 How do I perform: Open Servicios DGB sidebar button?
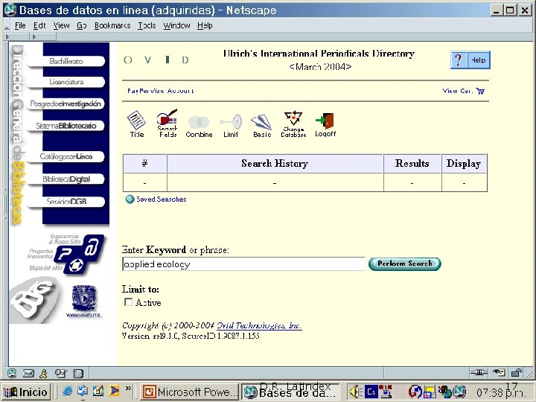[x=66, y=201]
